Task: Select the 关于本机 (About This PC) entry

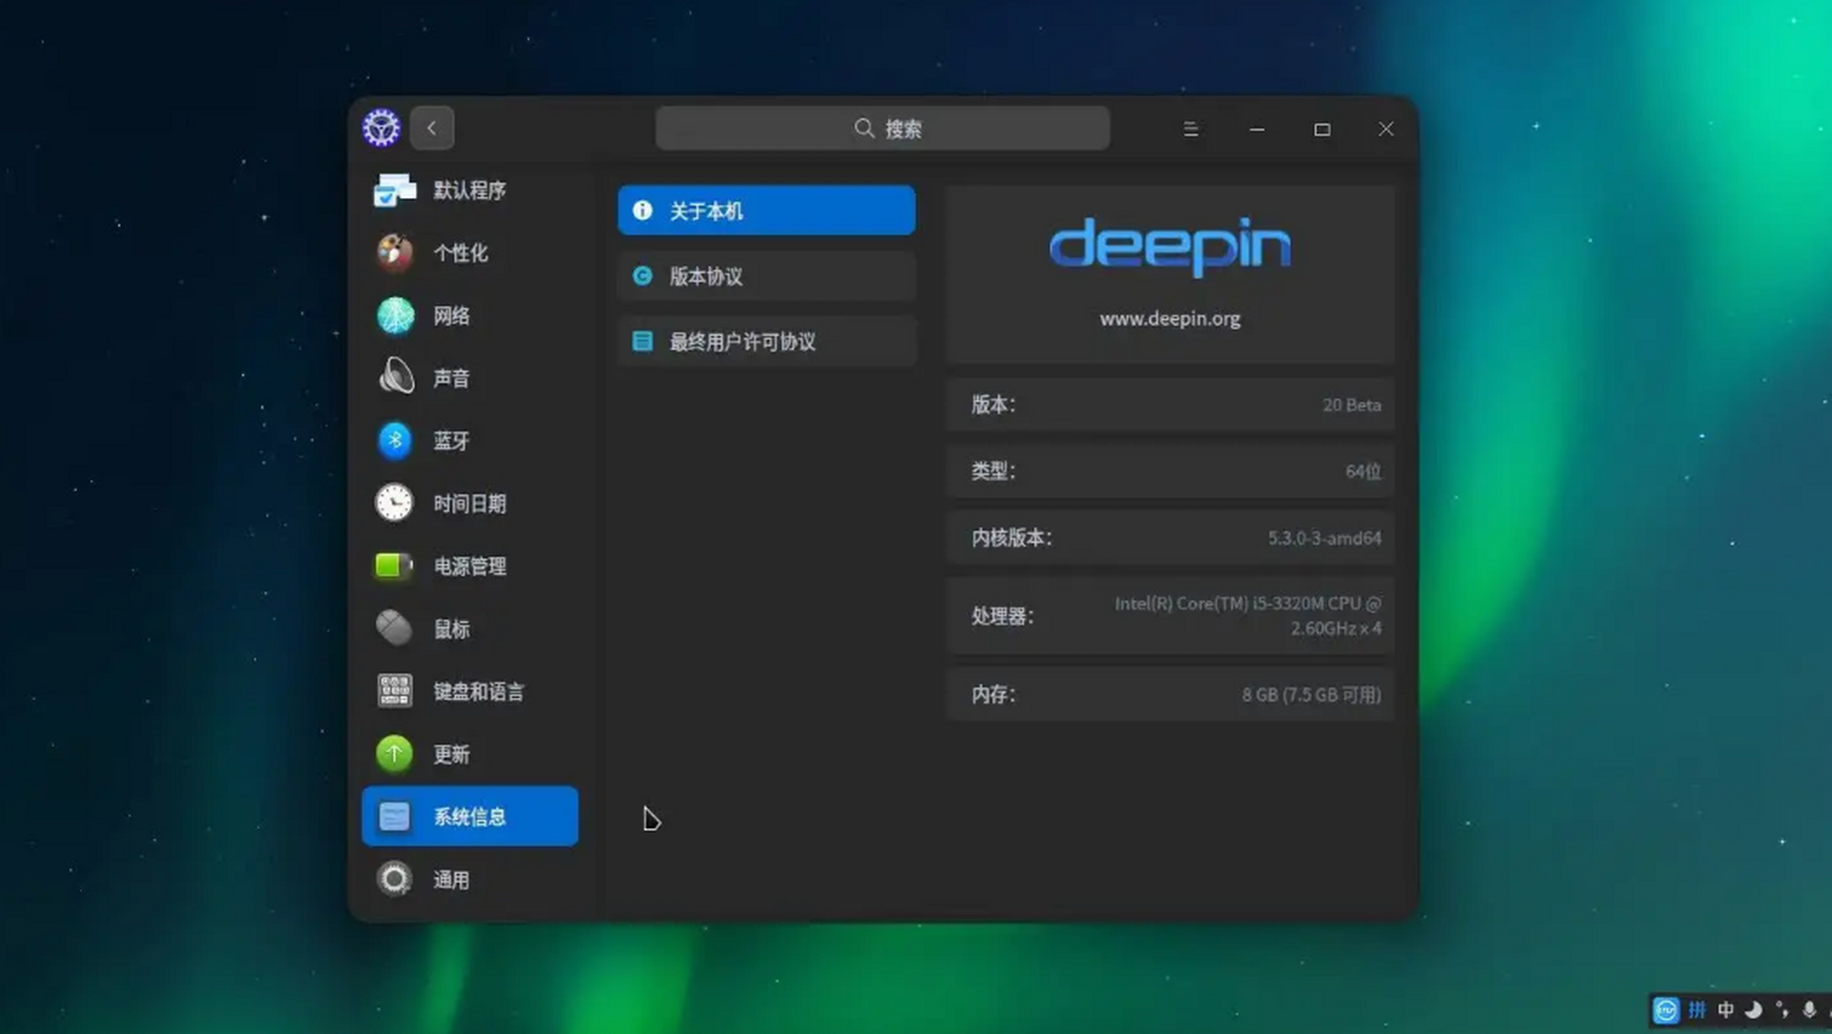Action: pos(767,211)
